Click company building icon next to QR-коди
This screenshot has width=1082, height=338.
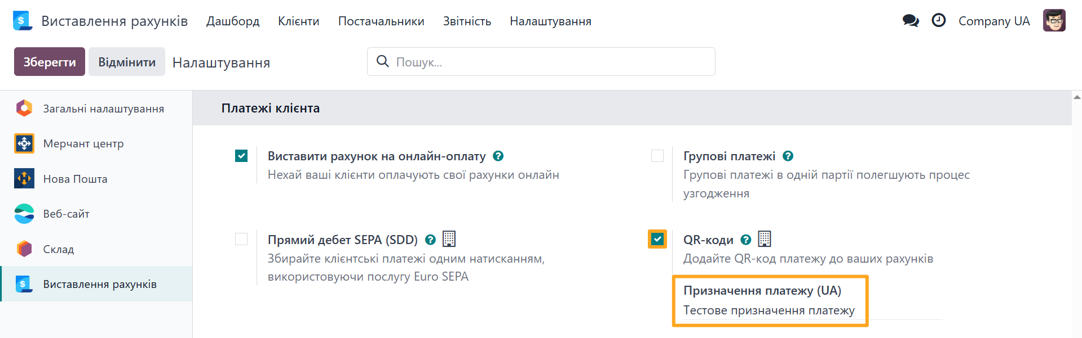point(765,239)
